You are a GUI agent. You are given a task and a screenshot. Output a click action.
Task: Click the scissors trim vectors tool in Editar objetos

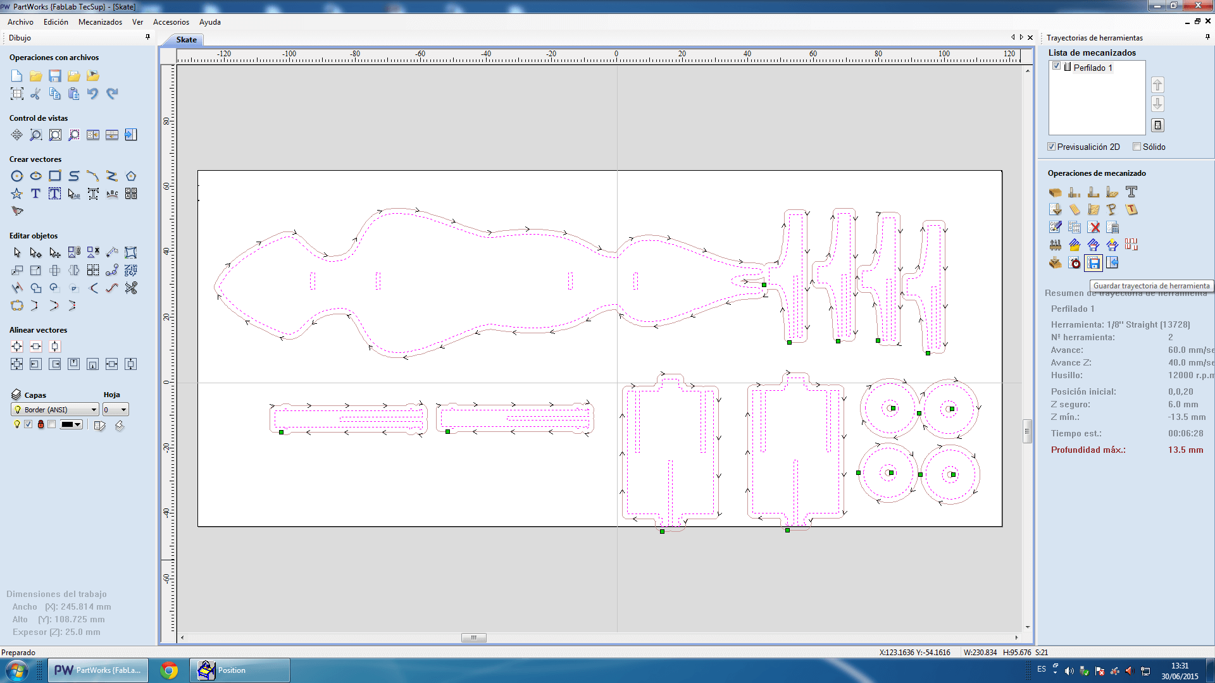coord(131,288)
